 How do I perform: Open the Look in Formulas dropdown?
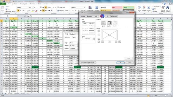click(x=78, y=48)
